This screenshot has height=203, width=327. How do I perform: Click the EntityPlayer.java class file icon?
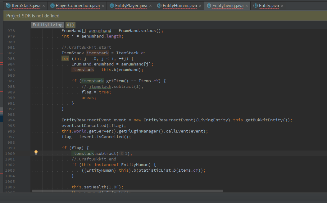coord(112,6)
